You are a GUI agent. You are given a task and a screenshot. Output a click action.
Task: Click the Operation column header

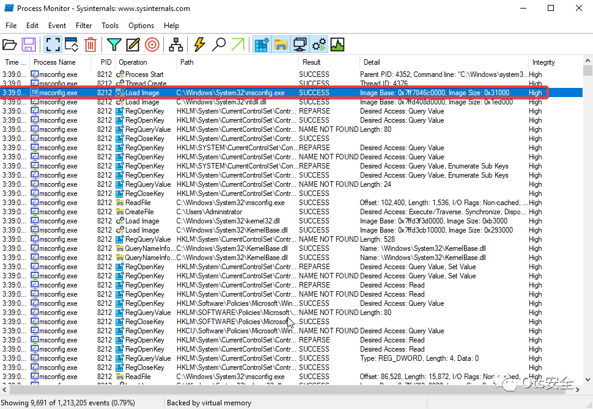click(x=145, y=62)
